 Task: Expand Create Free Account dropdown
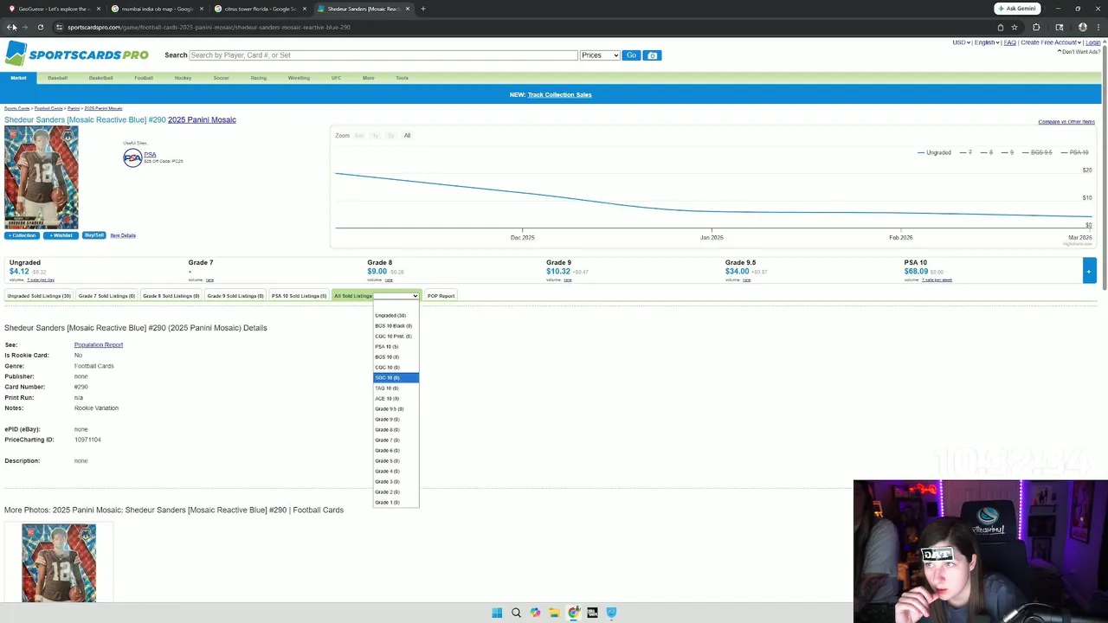coord(1051,42)
